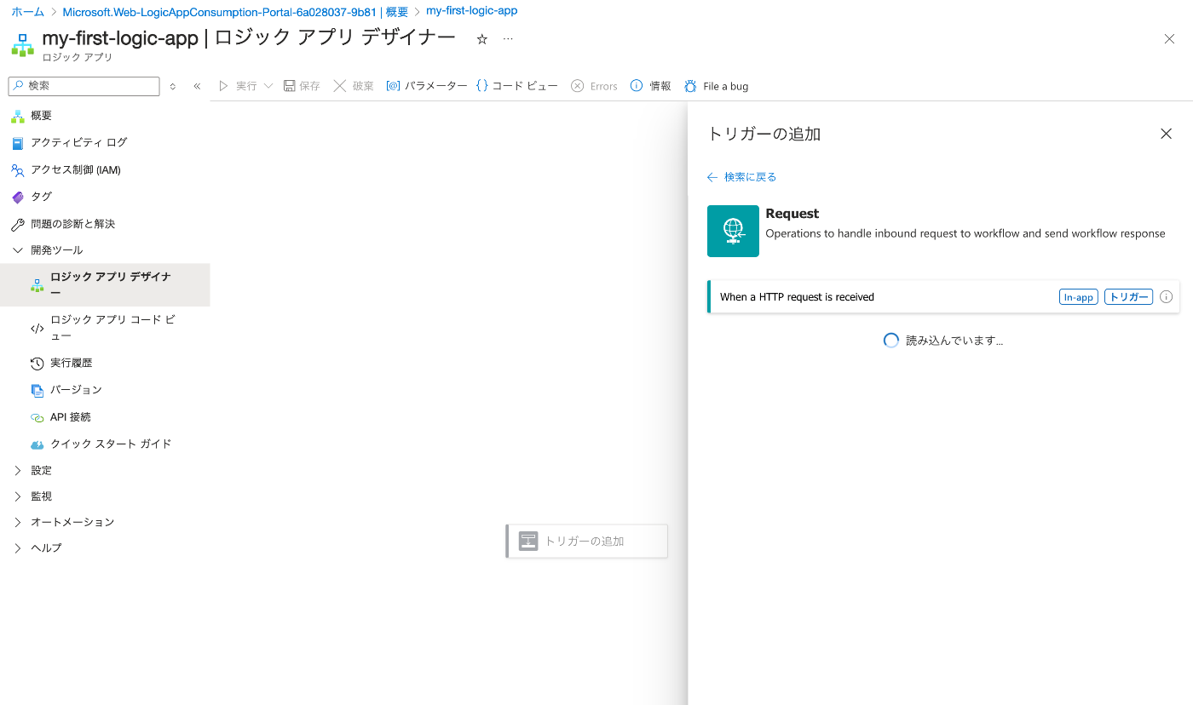Click the favorite star icon beside title
1193x705 pixels.
point(482,39)
